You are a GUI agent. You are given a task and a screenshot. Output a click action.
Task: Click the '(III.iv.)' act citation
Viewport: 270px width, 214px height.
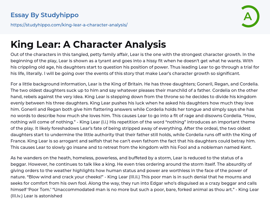click(x=16, y=196)
